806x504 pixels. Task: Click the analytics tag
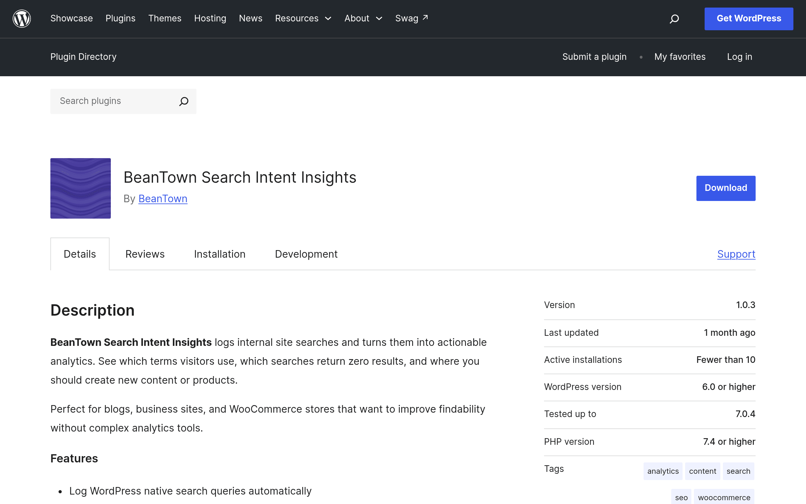(663, 471)
